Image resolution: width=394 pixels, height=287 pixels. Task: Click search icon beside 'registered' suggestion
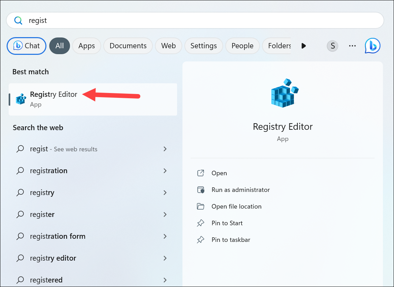click(20, 280)
